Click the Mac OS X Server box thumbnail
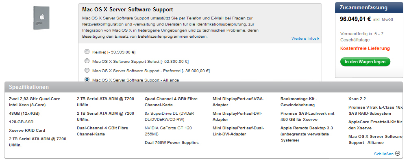This screenshot has height=163, width=409. point(41,18)
